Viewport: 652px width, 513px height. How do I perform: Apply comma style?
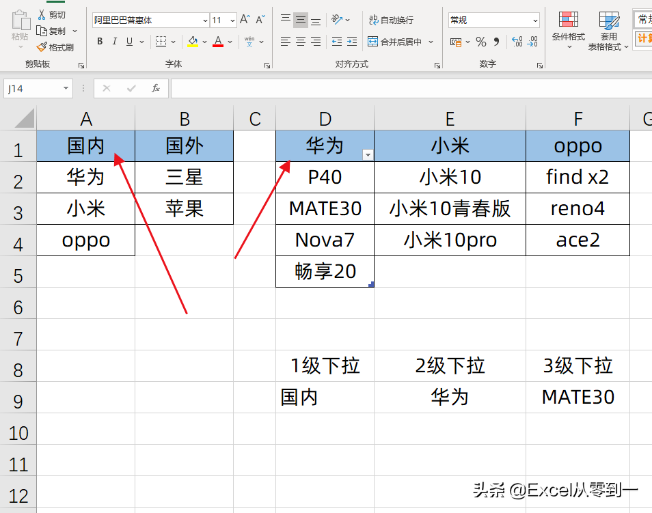(x=496, y=42)
